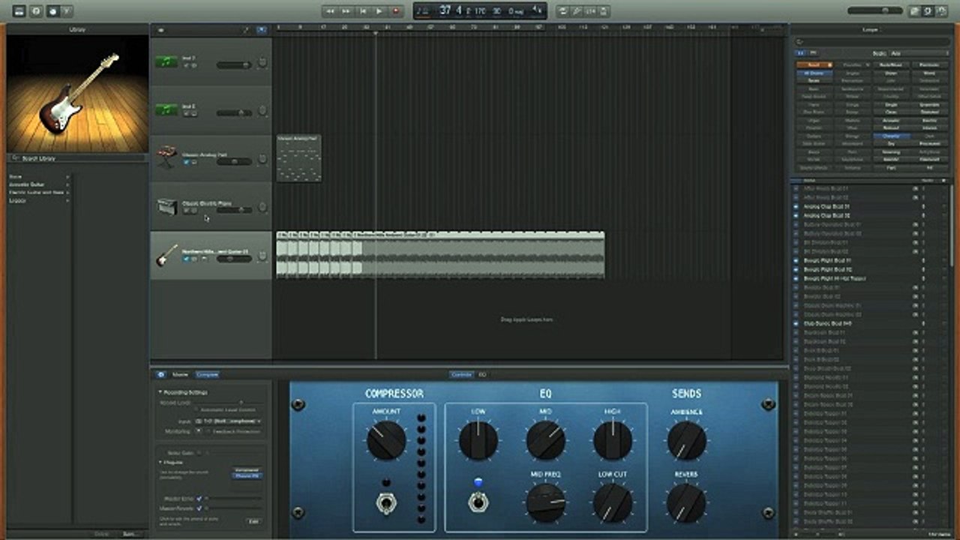Toggle the Smart Controls button
Viewport: 960px width, 540px height.
pyautogui.click(x=52, y=11)
